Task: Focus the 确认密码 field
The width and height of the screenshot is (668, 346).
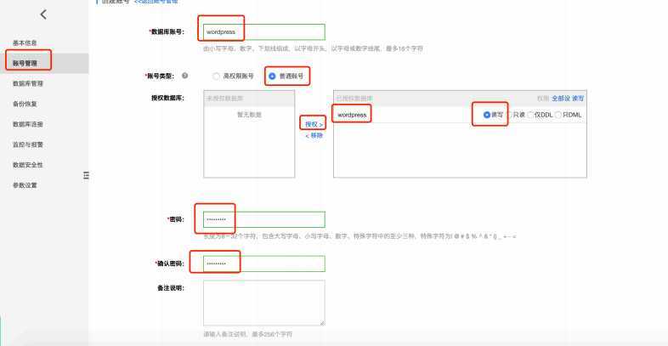Action: click(x=264, y=264)
